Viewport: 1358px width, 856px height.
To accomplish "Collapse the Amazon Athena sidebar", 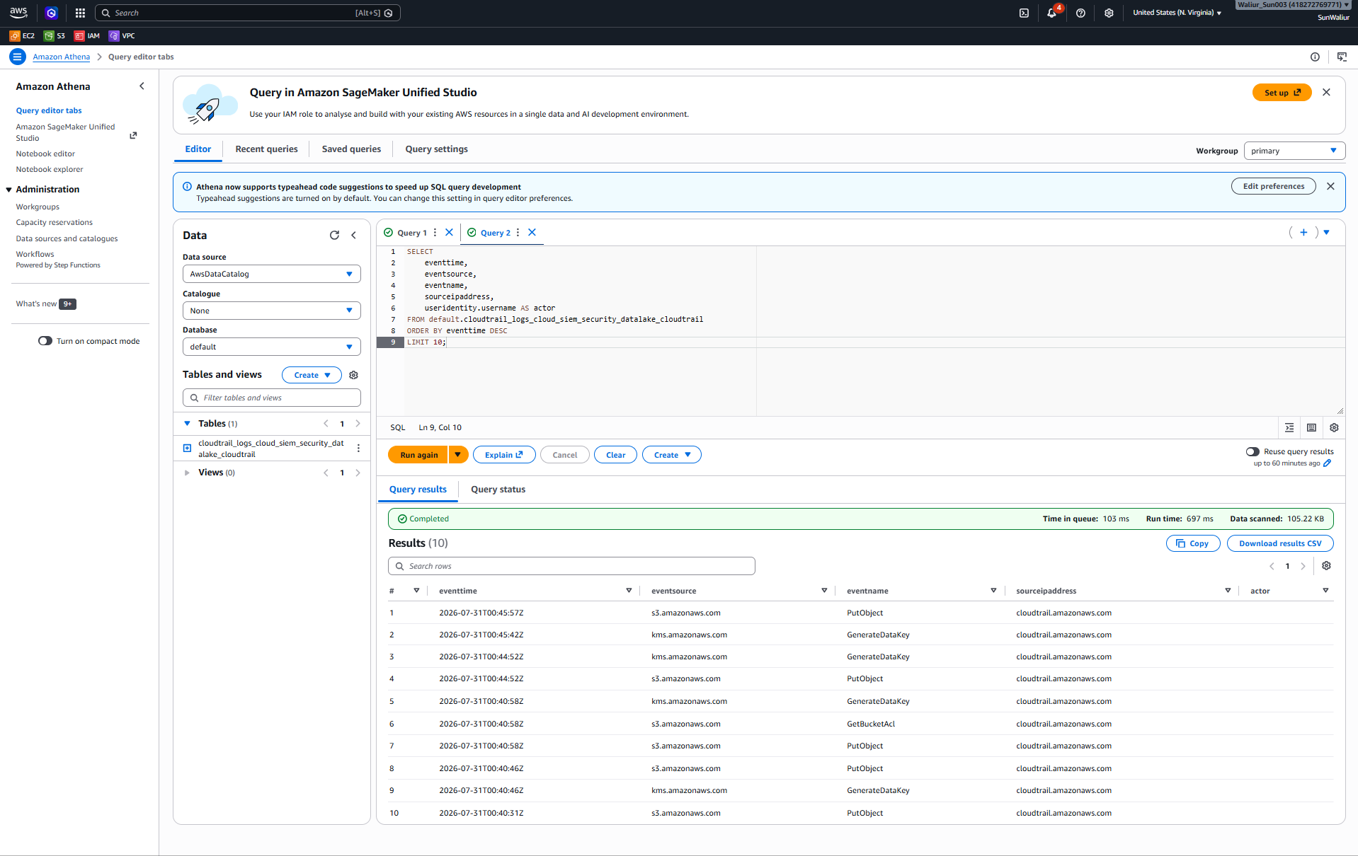I will 142,86.
